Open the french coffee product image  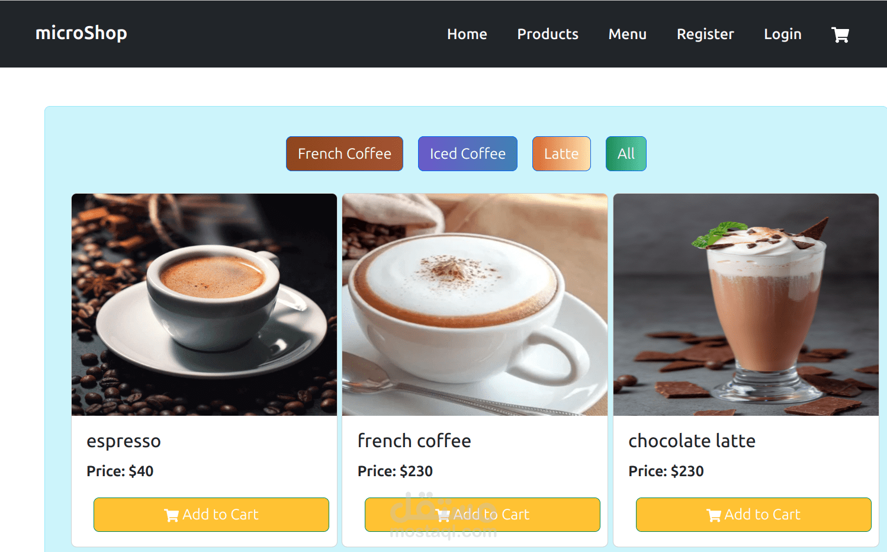coord(475,304)
